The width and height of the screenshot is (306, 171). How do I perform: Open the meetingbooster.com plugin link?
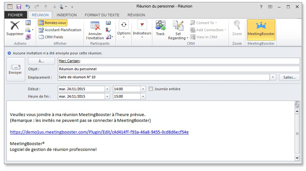(x=99, y=132)
